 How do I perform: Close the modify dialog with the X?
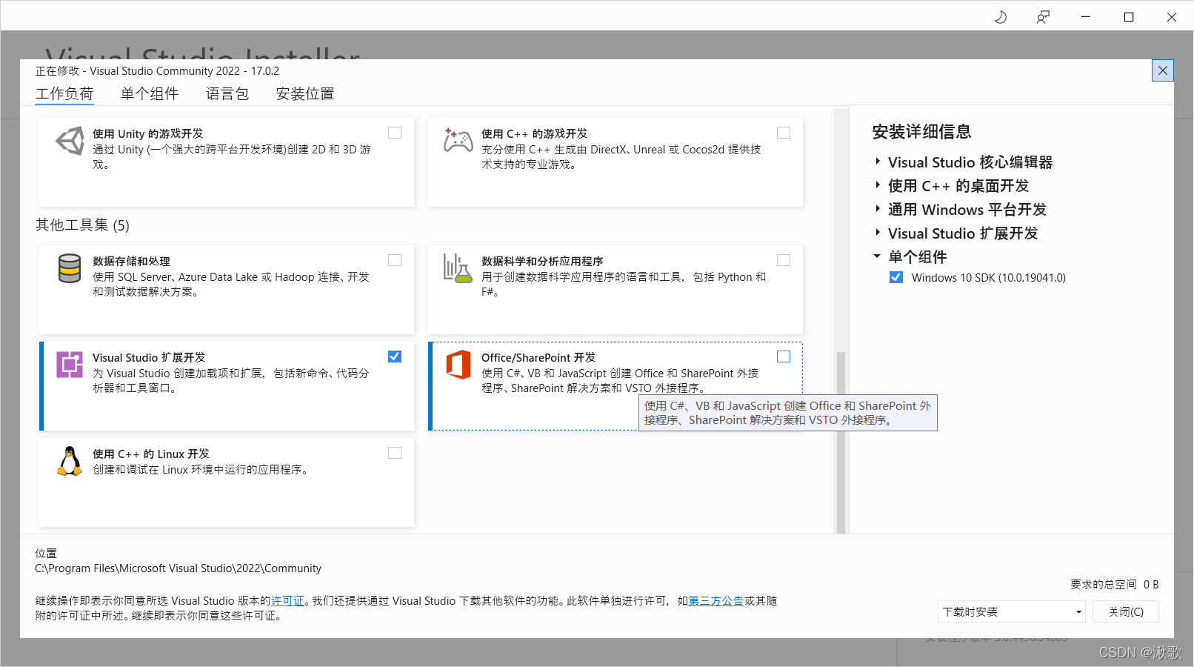[1163, 70]
